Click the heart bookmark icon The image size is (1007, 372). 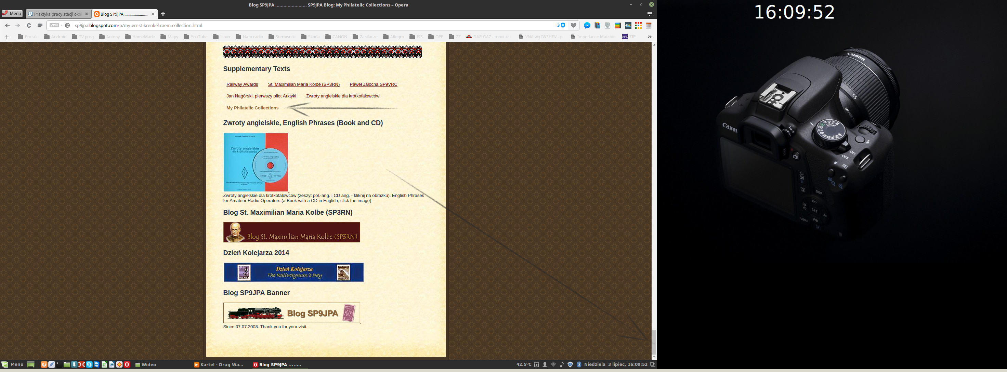point(574,25)
